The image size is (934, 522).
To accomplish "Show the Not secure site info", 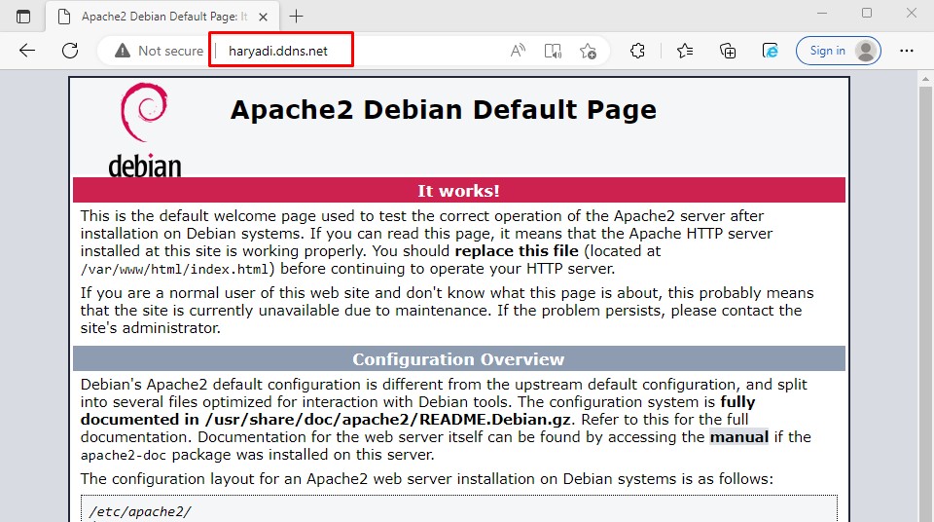I will point(159,51).
